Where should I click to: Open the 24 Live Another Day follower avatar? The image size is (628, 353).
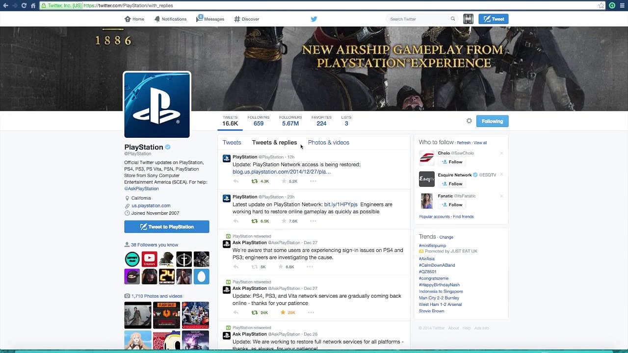pos(167,277)
